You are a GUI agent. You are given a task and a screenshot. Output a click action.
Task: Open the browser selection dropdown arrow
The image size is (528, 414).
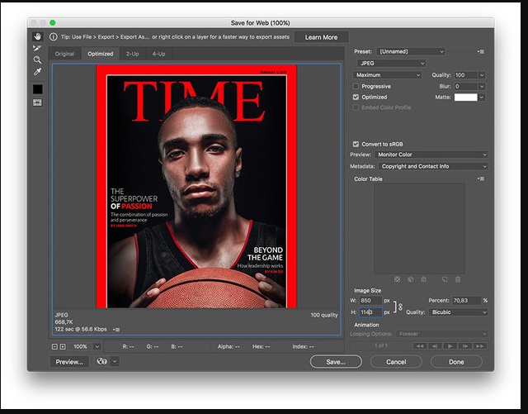tap(115, 361)
